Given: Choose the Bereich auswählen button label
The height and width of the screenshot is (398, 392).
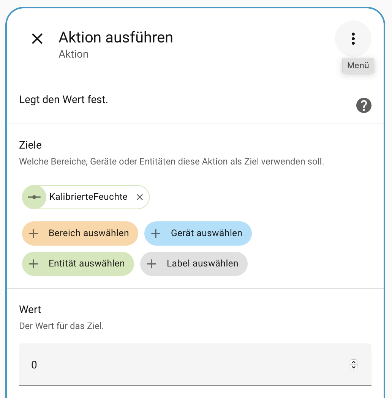Looking at the screenshot, I should pos(89,233).
